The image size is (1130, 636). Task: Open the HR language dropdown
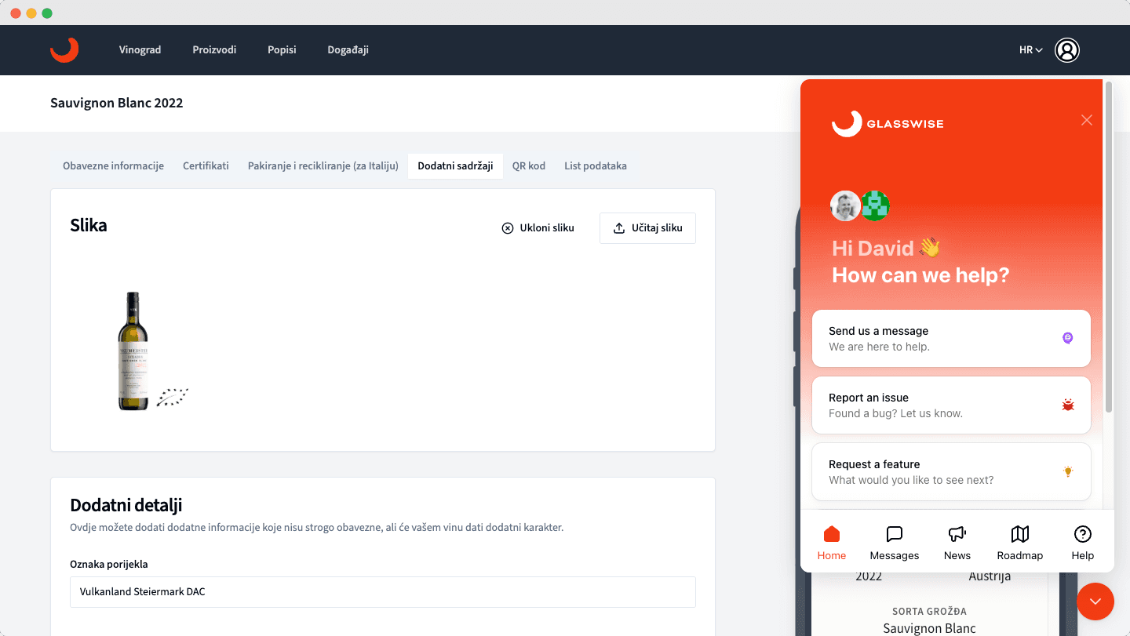(1030, 50)
